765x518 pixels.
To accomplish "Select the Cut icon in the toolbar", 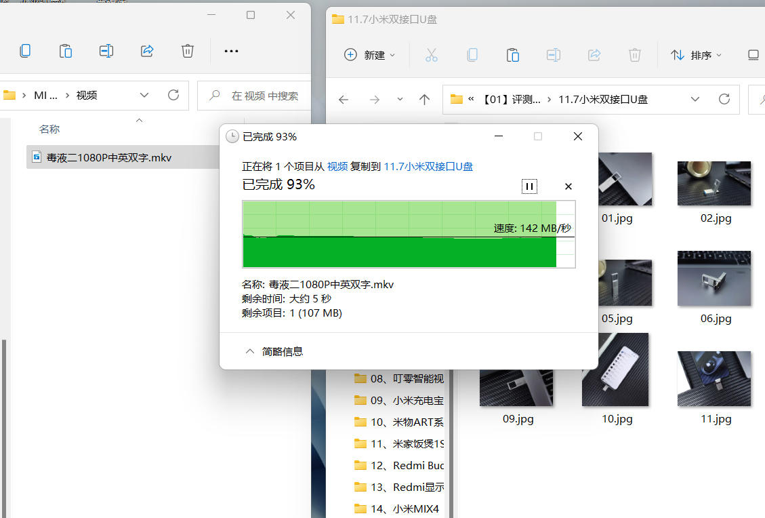I will [x=432, y=55].
